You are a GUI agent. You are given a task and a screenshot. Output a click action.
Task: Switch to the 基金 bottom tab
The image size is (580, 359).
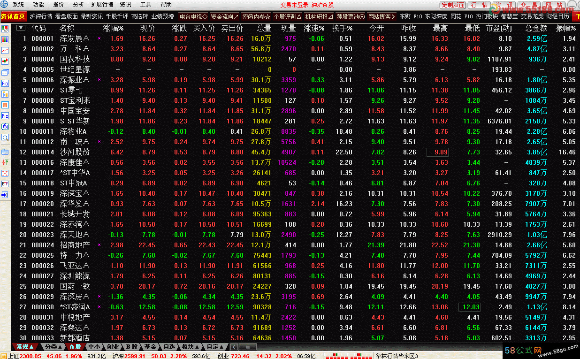tap(150, 347)
